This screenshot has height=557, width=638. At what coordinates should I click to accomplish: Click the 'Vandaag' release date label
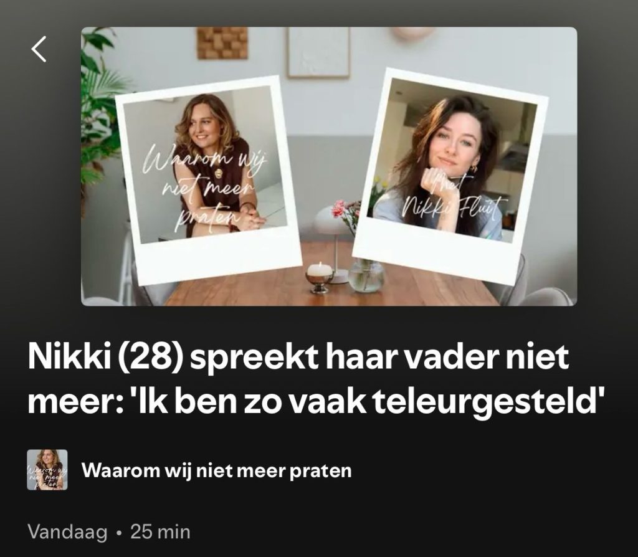(67, 532)
